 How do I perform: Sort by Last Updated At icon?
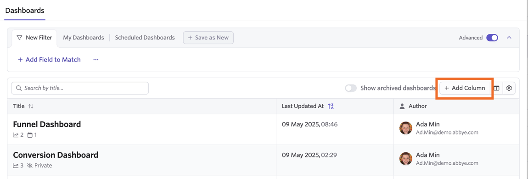pyautogui.click(x=331, y=106)
